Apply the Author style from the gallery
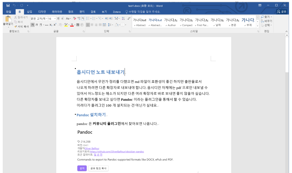 (x=171, y=22)
